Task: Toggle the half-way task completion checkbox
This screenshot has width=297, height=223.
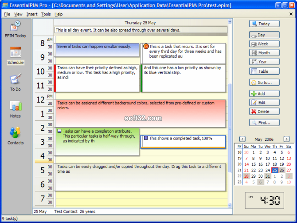Action: point(59,131)
